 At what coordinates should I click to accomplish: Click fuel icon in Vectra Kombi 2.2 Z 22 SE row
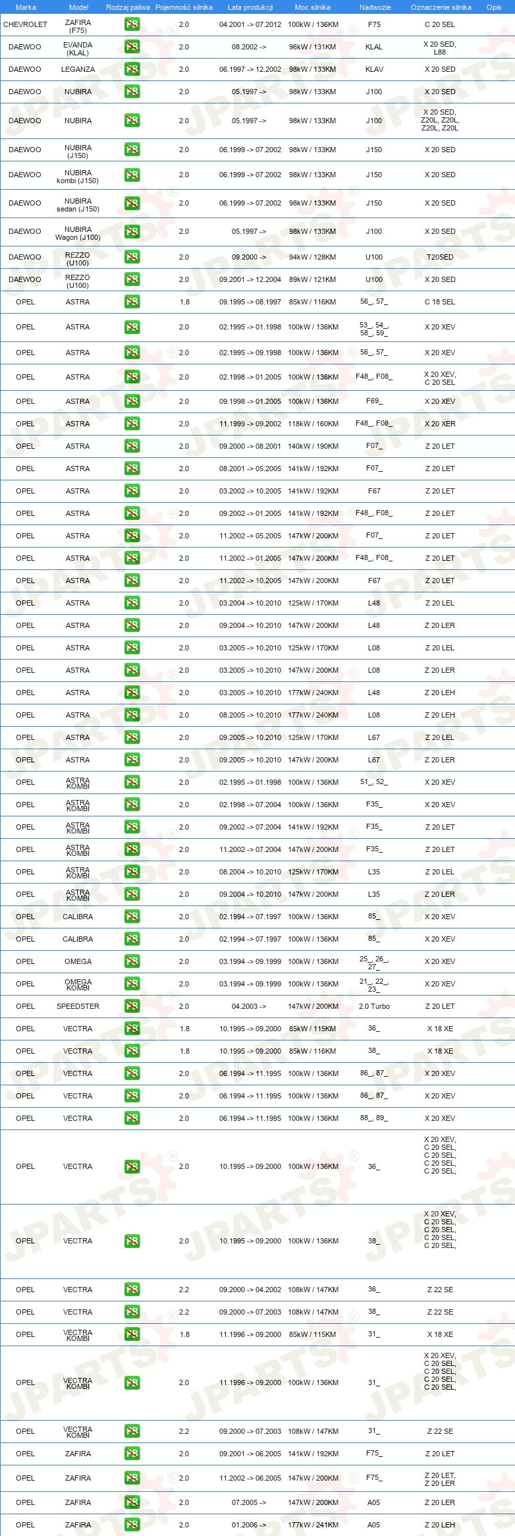tap(132, 1431)
